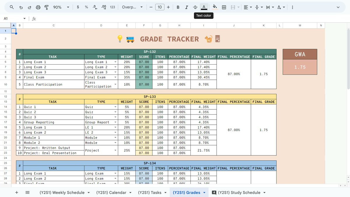
Task: Expand merge cells dropdown arrow
Action: [238, 7]
